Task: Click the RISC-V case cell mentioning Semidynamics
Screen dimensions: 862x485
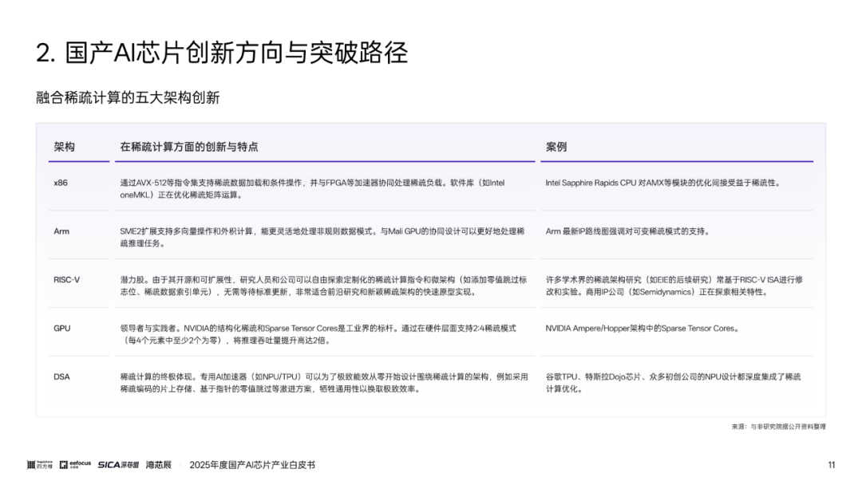Action: point(674,286)
